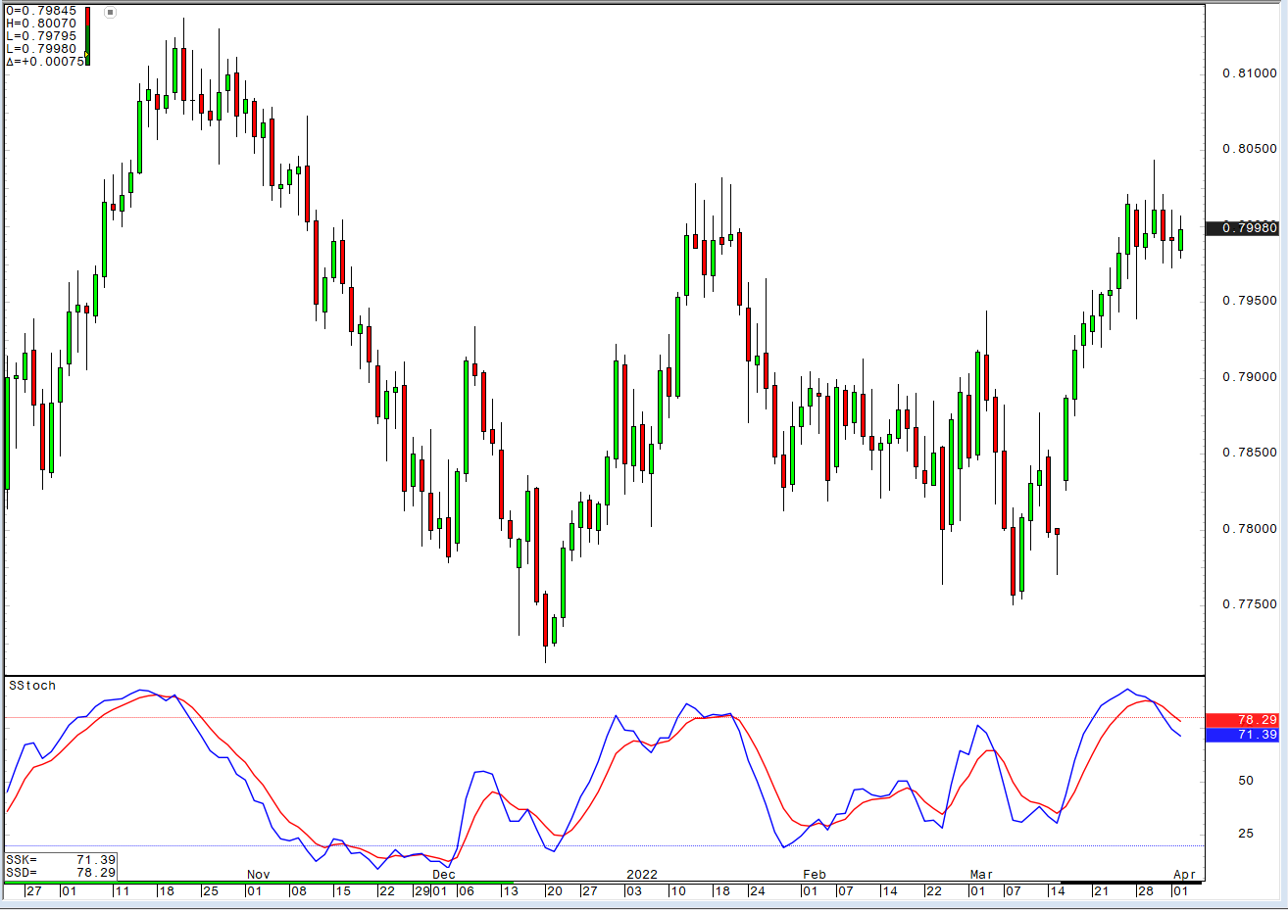Click the yellow arrow marker on the range bar

[86, 54]
